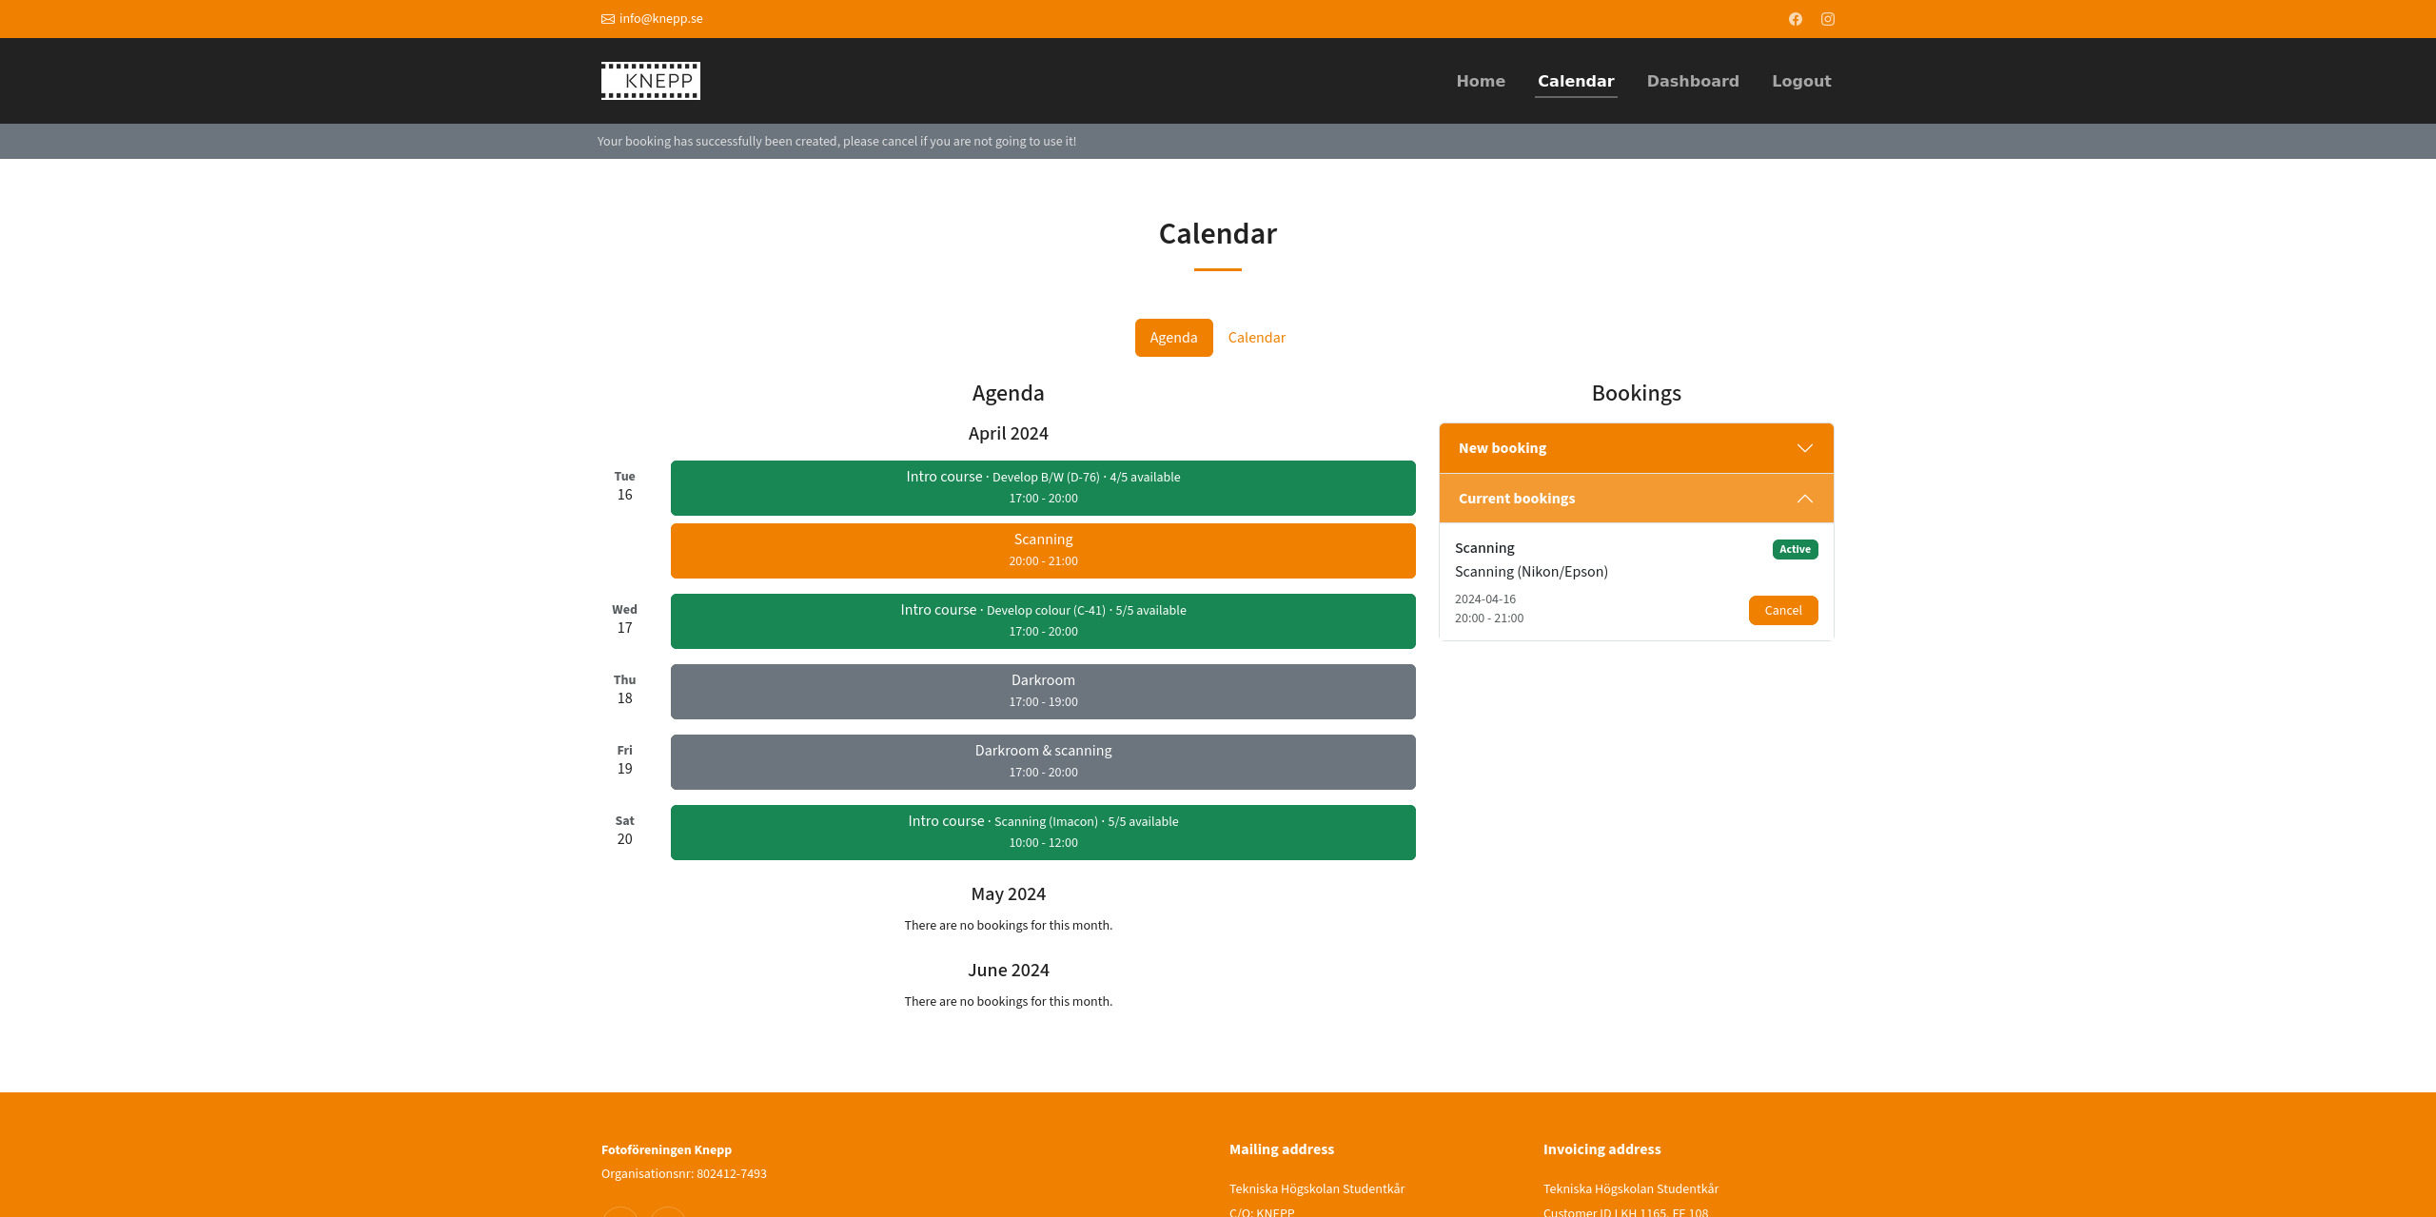The height and width of the screenshot is (1217, 2436).
Task: Click the envelope email icon
Action: 608,19
